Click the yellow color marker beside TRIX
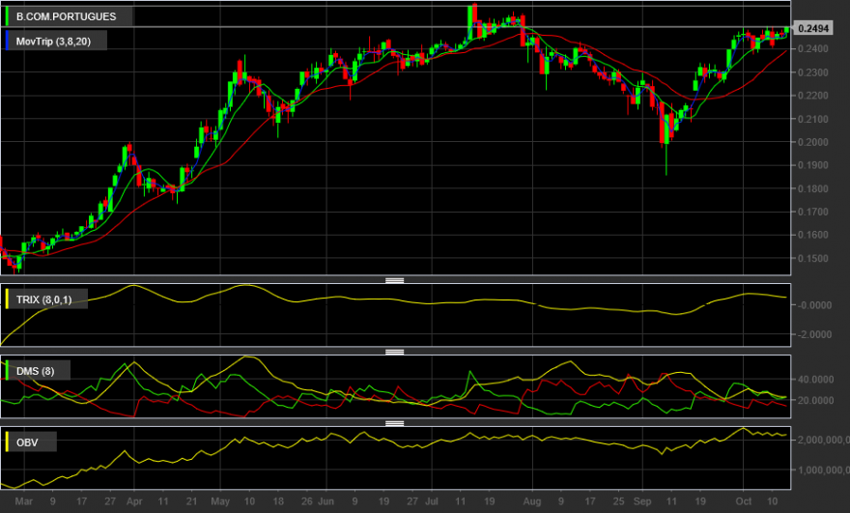The height and width of the screenshot is (513, 850). coord(7,299)
